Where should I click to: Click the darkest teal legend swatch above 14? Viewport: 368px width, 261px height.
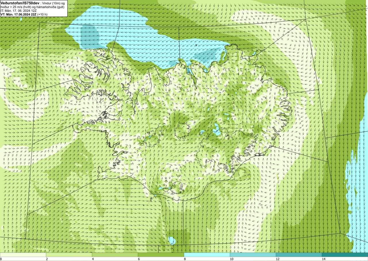tap(345, 255)
